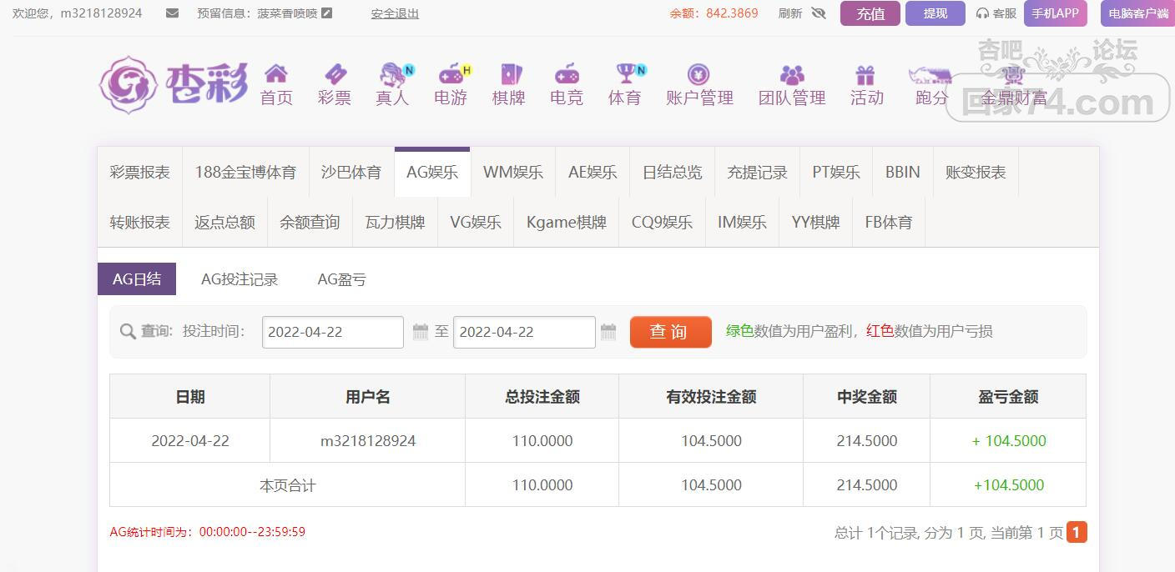Open 账户管理 coin icon
This screenshot has width=1175, height=572.
tap(698, 74)
